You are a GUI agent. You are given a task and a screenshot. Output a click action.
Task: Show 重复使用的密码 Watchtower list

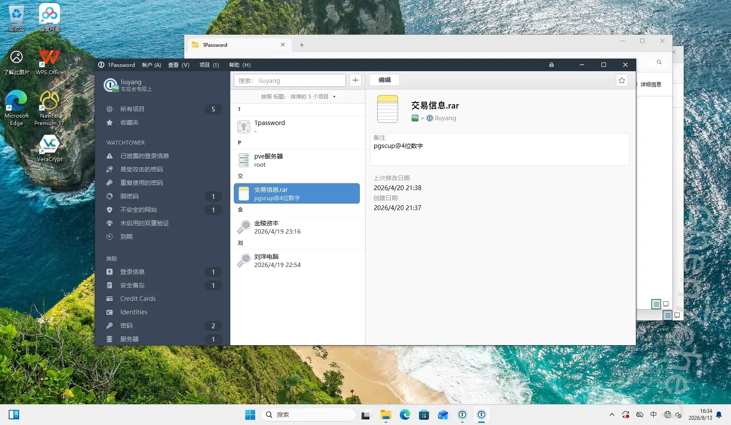tap(163, 183)
